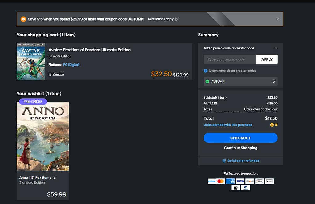
Task: Close the AUTUMN coupon banner
Action: 277,19
